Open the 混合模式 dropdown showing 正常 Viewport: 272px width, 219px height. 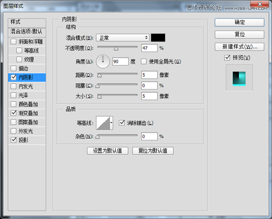(123, 38)
